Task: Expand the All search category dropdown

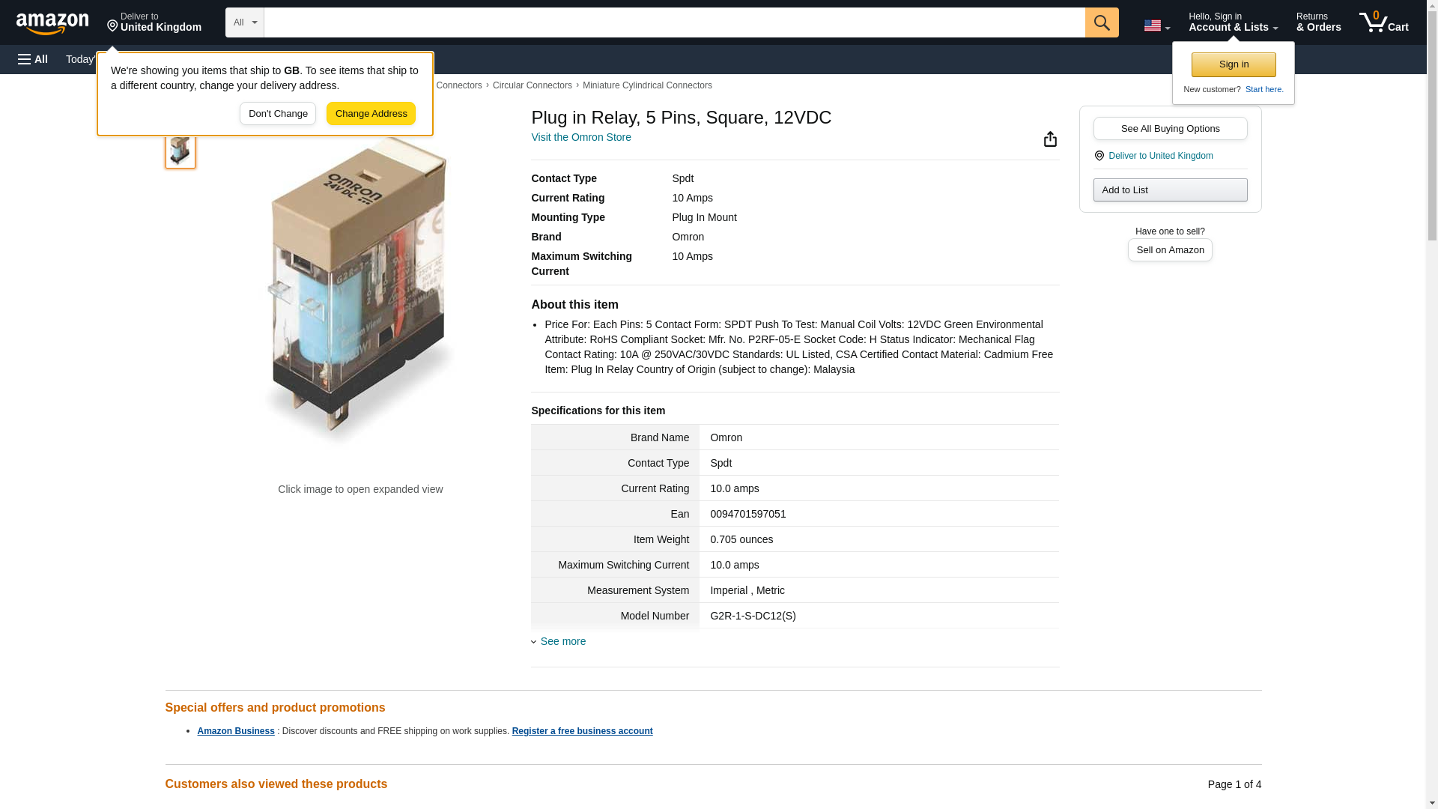Action: 244,22
